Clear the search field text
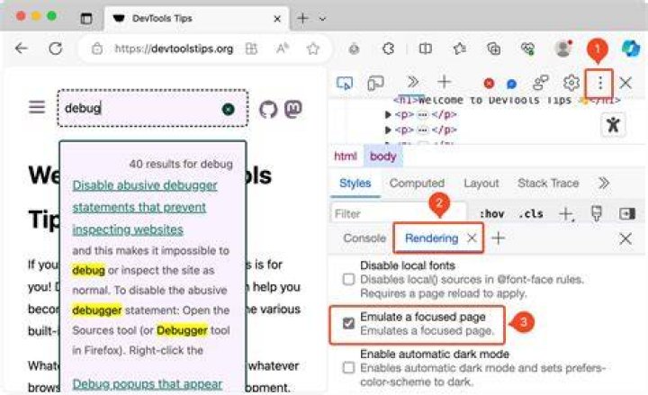This screenshot has height=395, width=648. [228, 110]
